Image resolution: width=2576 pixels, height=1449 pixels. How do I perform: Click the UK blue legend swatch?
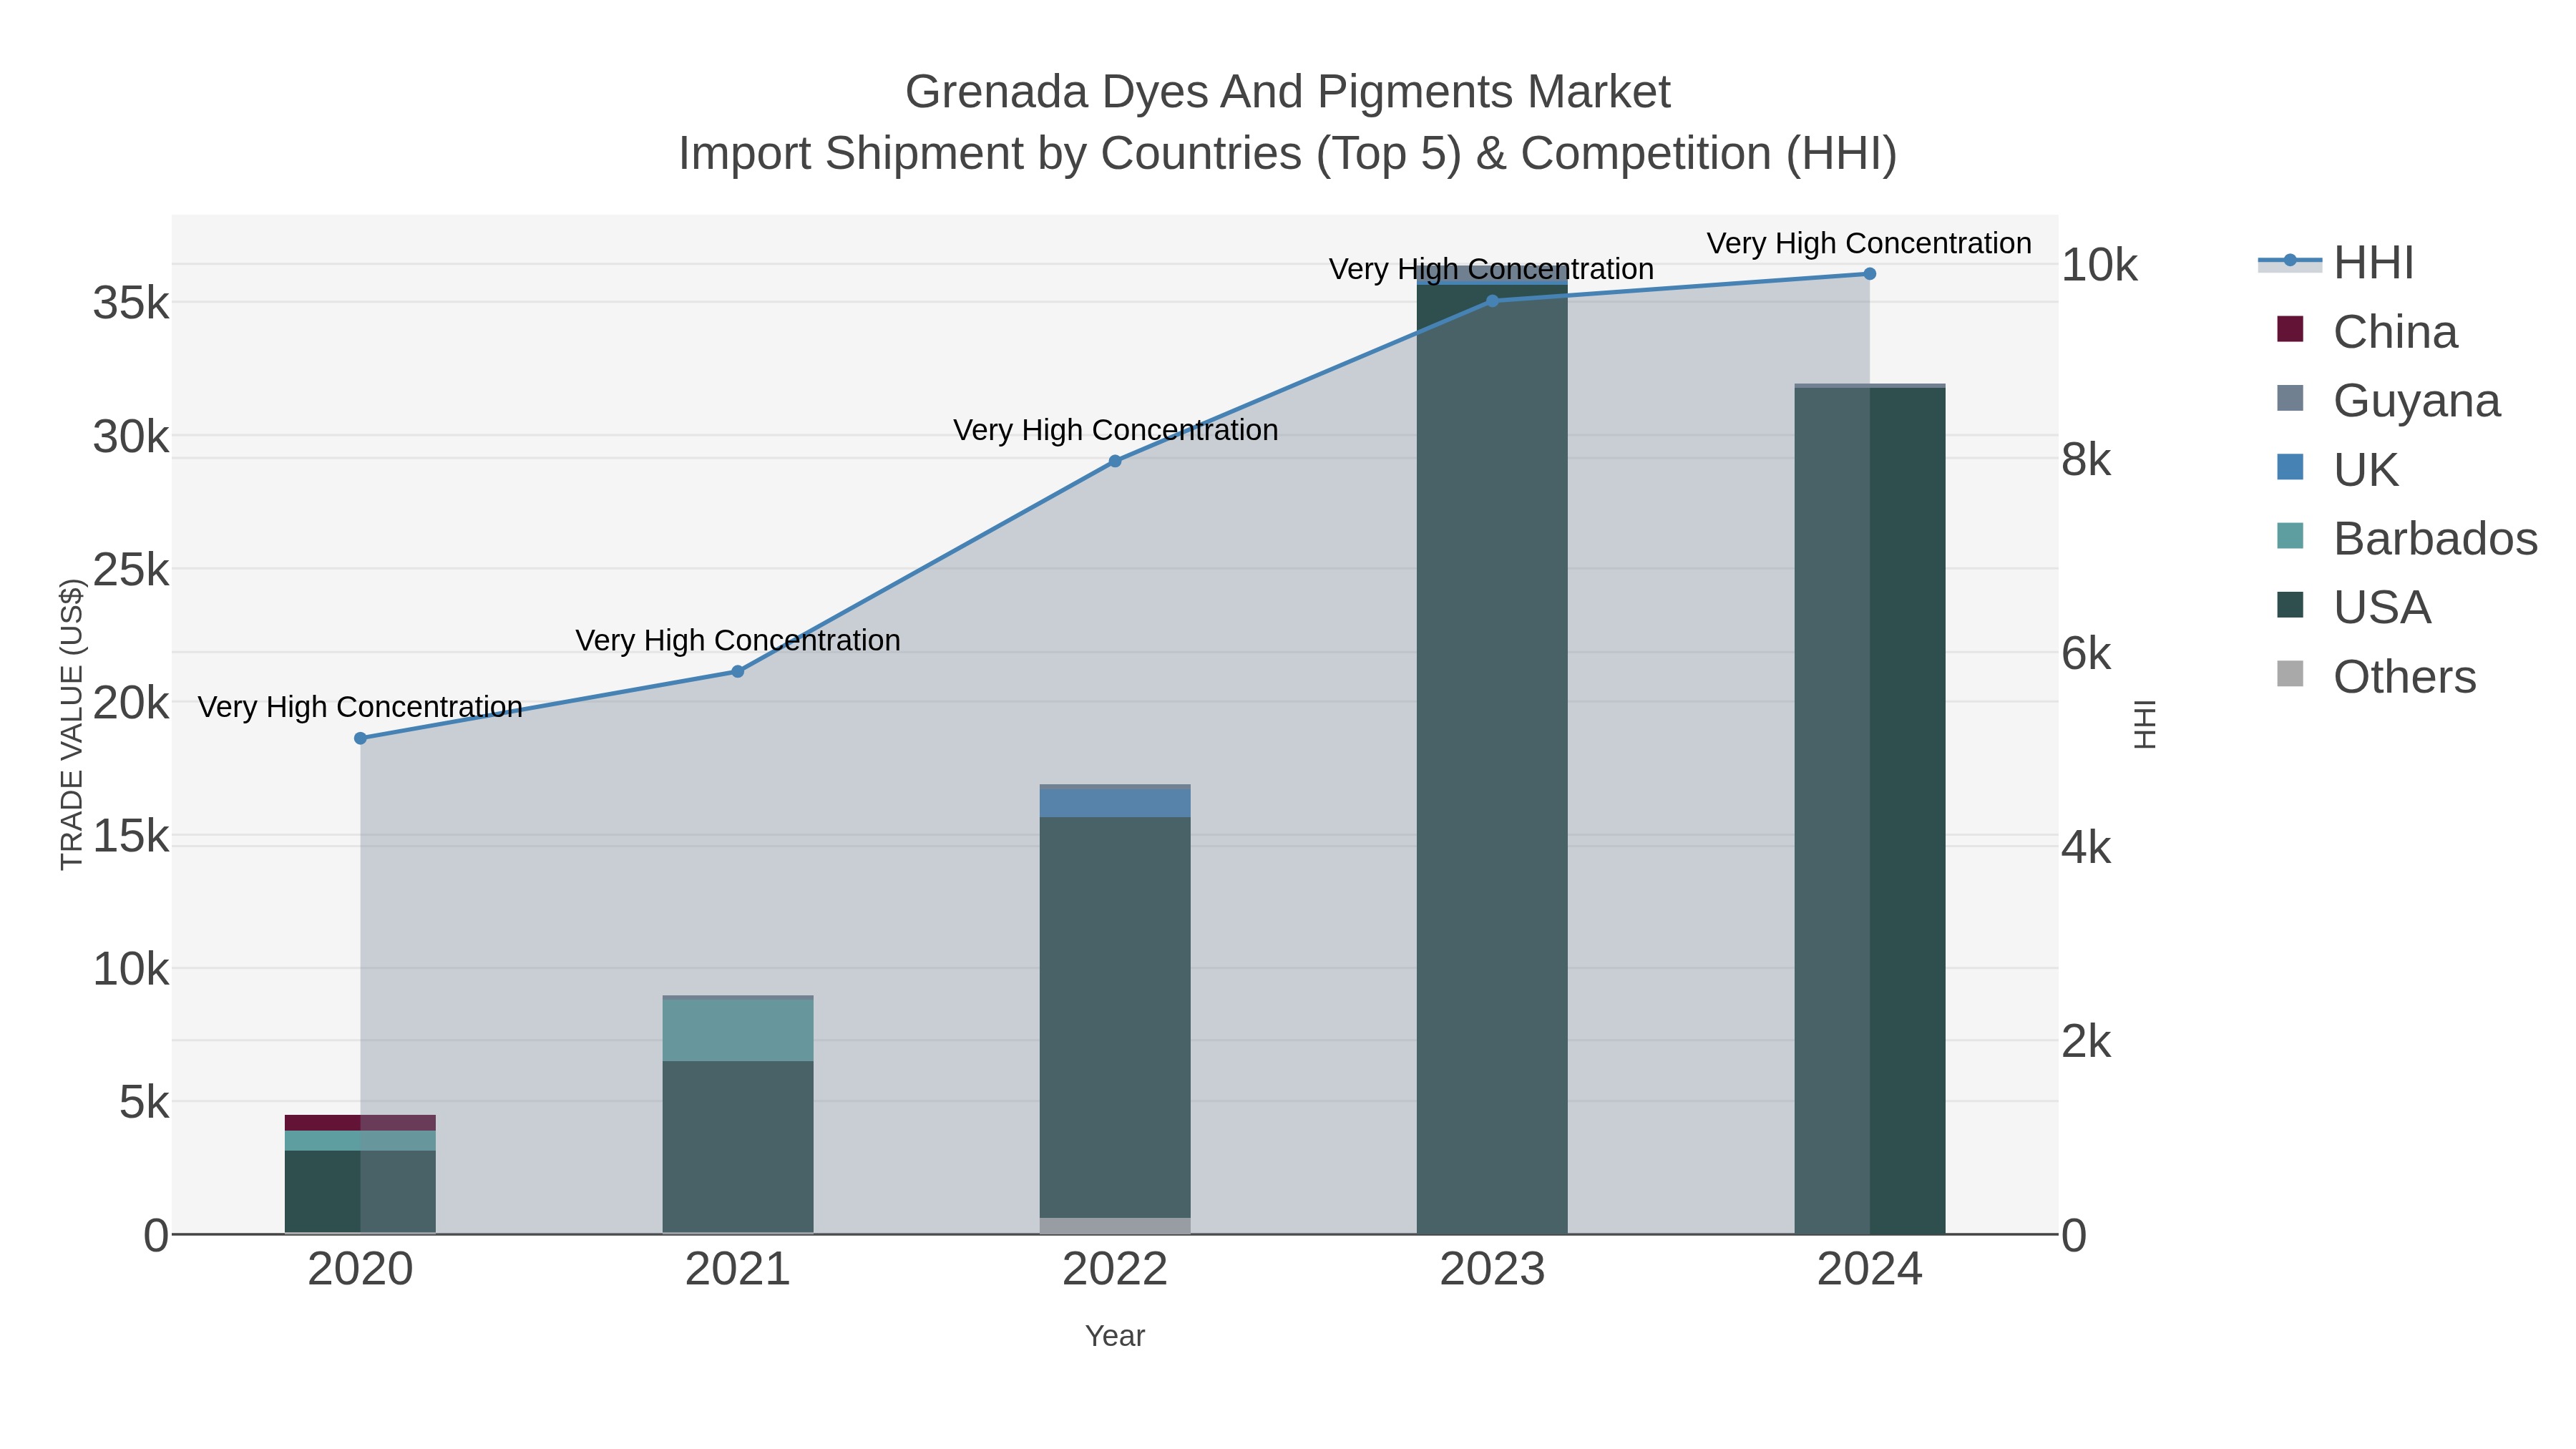(2290, 467)
